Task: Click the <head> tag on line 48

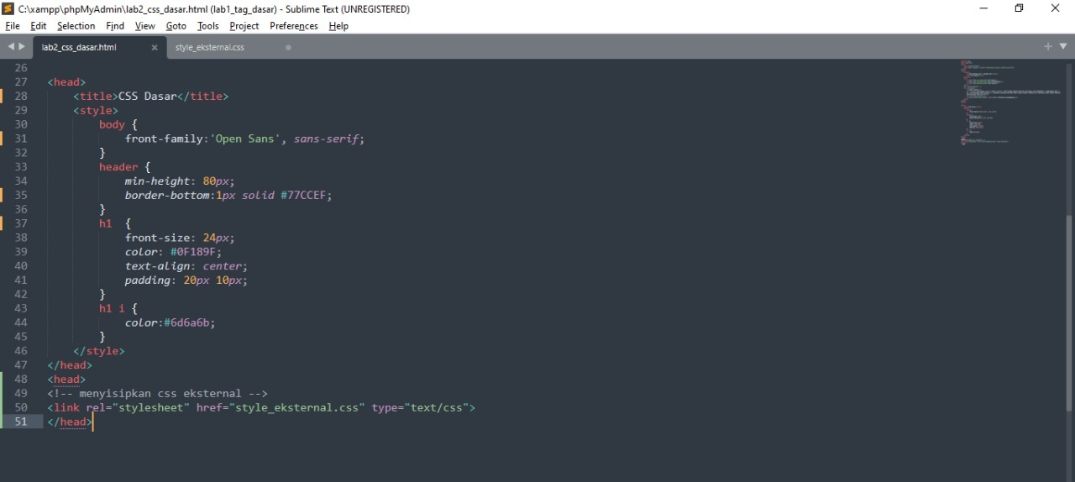Action: pyautogui.click(x=66, y=380)
